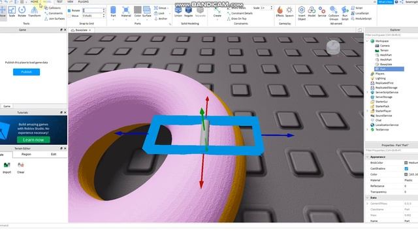Collapse the Appearance properties section
Screen dimensions: 418x235
click(x=367, y=157)
